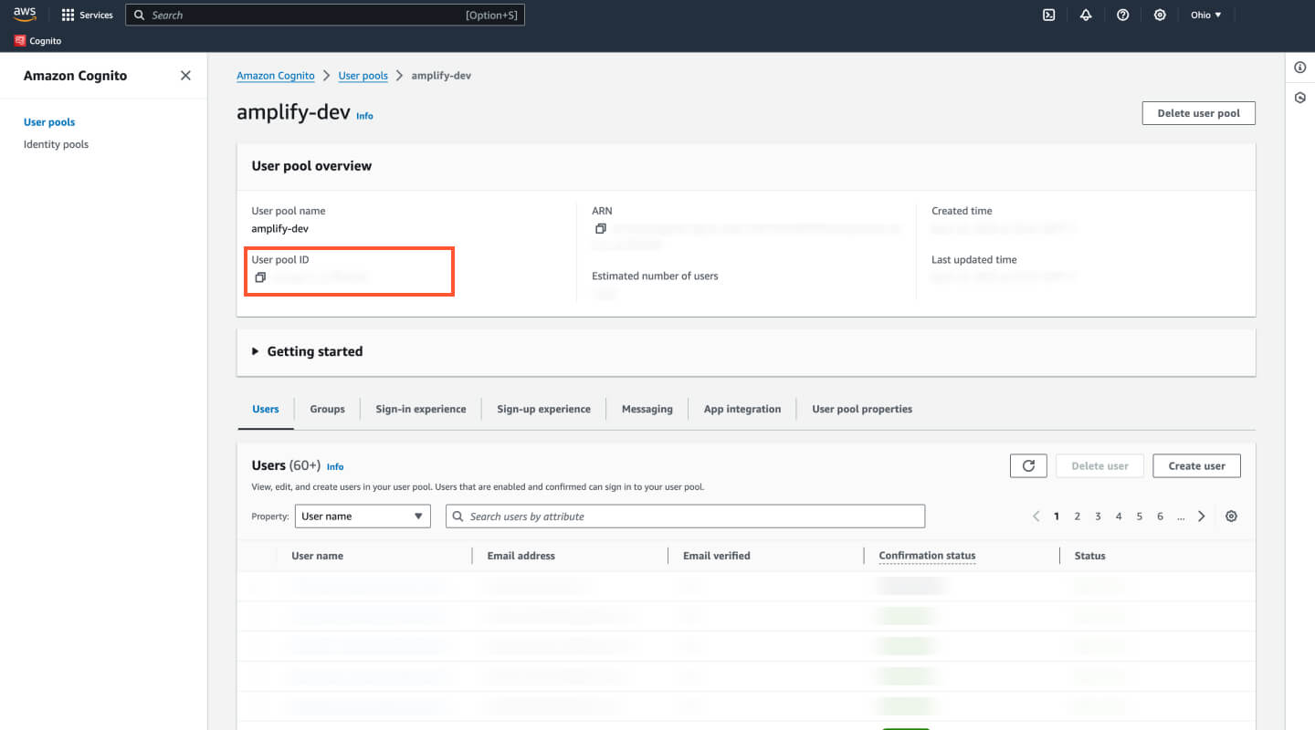Image resolution: width=1315 pixels, height=730 pixels.
Task: Click the Create user button
Action: [1196, 465]
